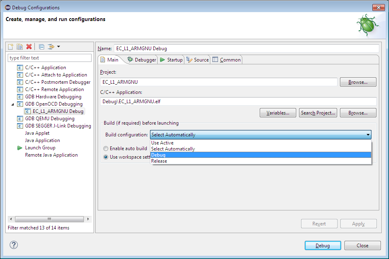Click the Search Project button

tap(318, 113)
